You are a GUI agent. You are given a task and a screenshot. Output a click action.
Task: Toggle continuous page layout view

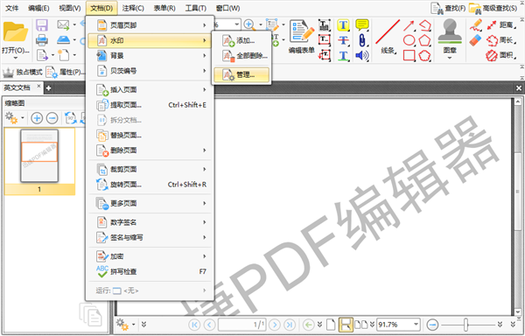click(x=346, y=325)
